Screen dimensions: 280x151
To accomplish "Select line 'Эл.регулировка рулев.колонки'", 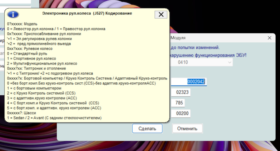I will click(39, 39).
